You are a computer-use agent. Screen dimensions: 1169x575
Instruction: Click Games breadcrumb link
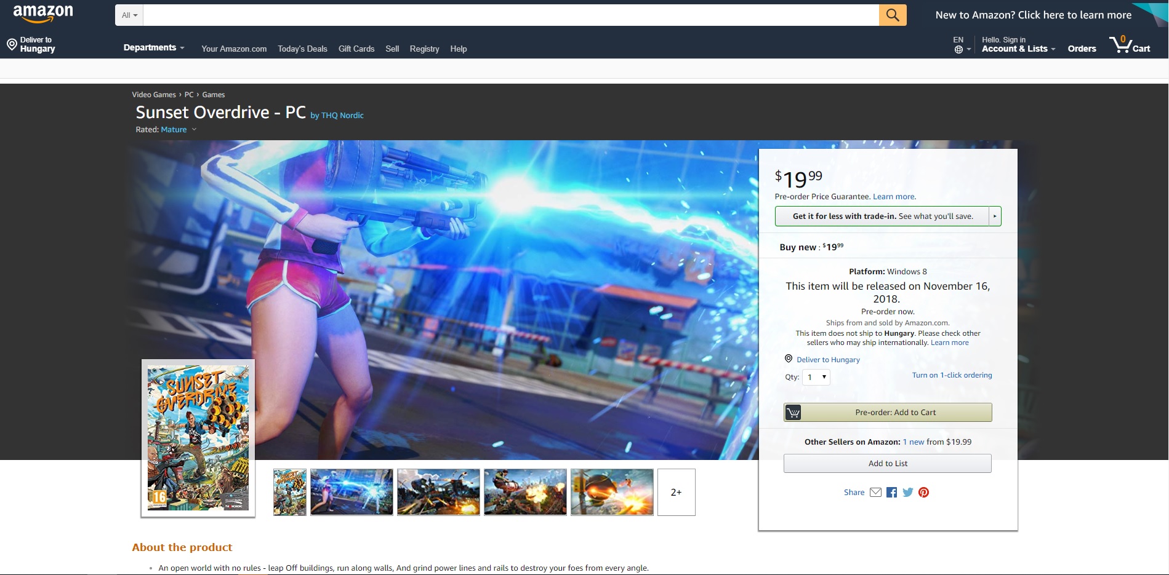[214, 95]
